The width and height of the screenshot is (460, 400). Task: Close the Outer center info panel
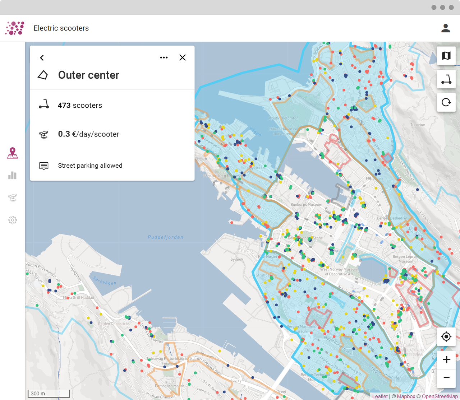(x=183, y=58)
